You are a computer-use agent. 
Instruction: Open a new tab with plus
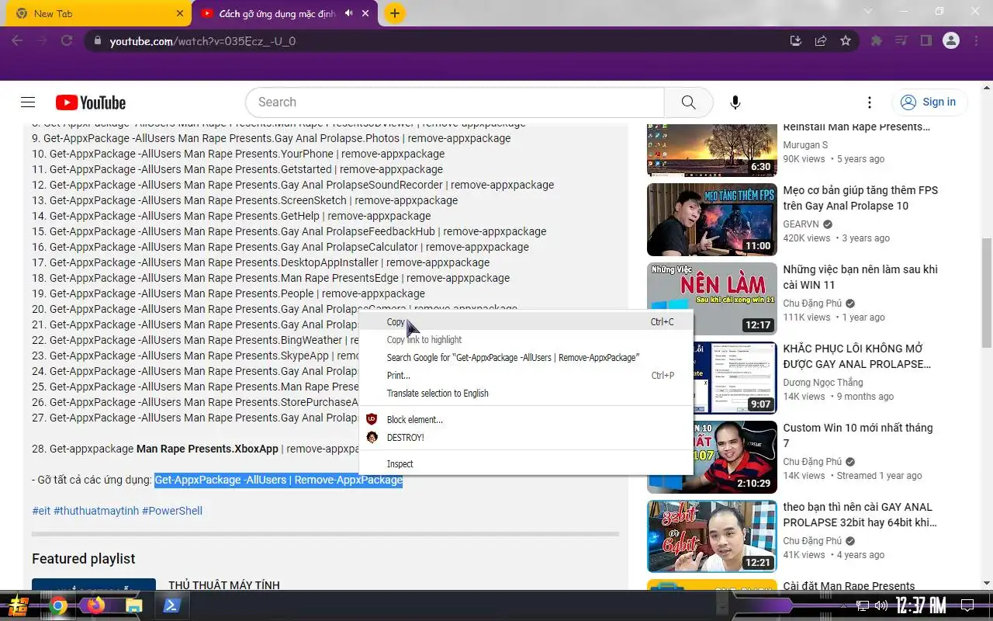coord(395,13)
